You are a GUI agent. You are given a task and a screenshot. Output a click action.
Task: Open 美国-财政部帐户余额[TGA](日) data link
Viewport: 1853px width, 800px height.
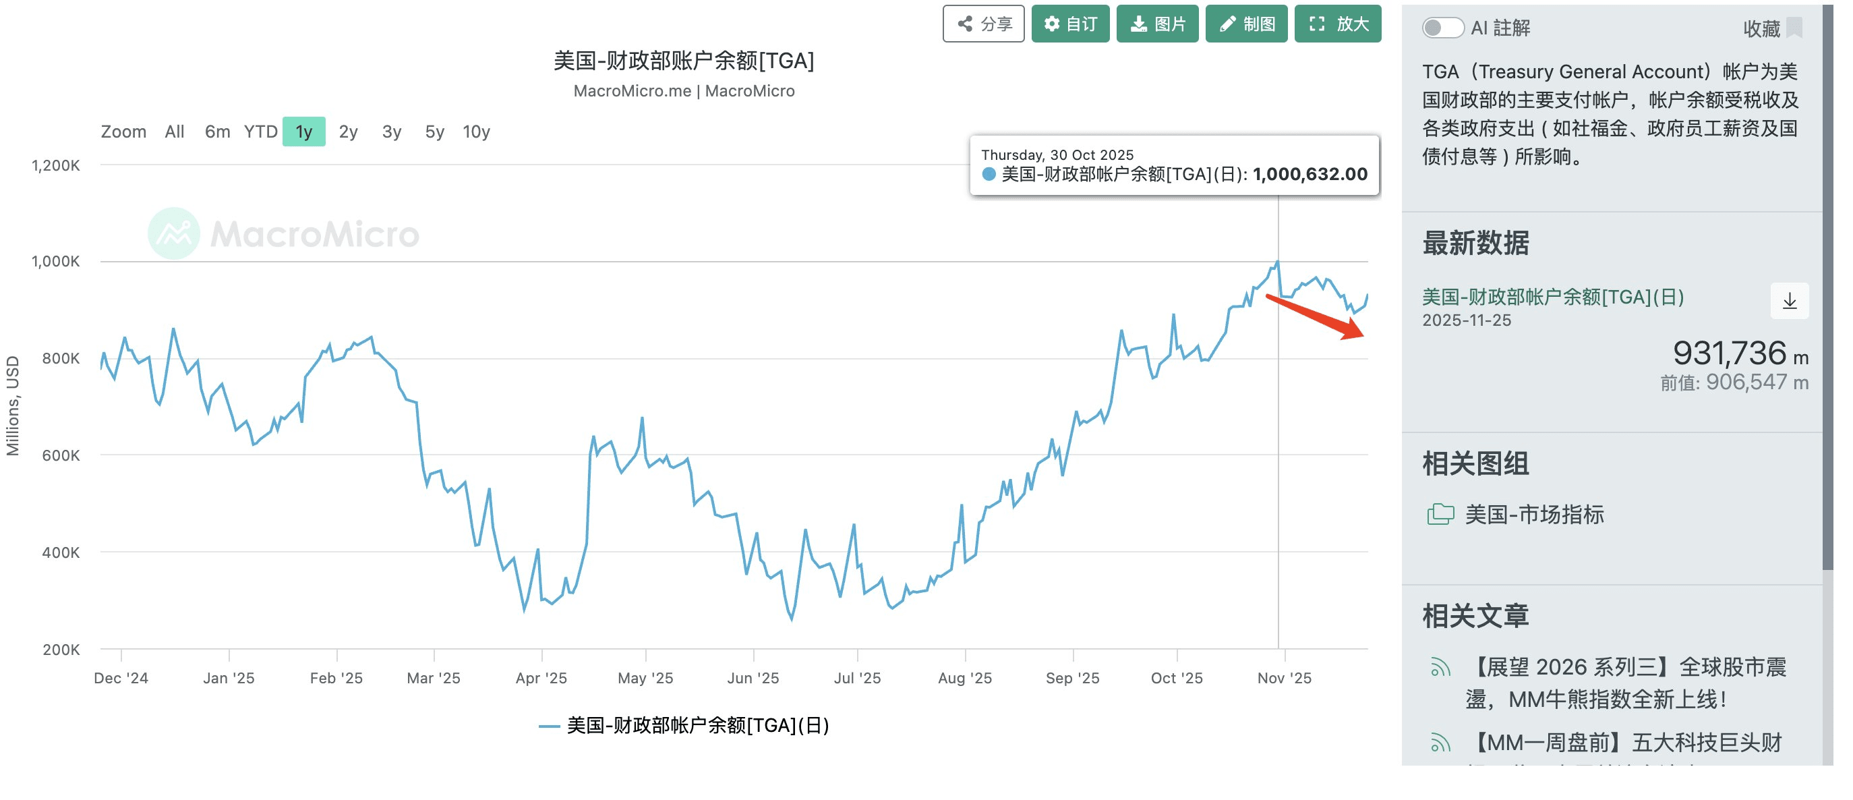1552,296
